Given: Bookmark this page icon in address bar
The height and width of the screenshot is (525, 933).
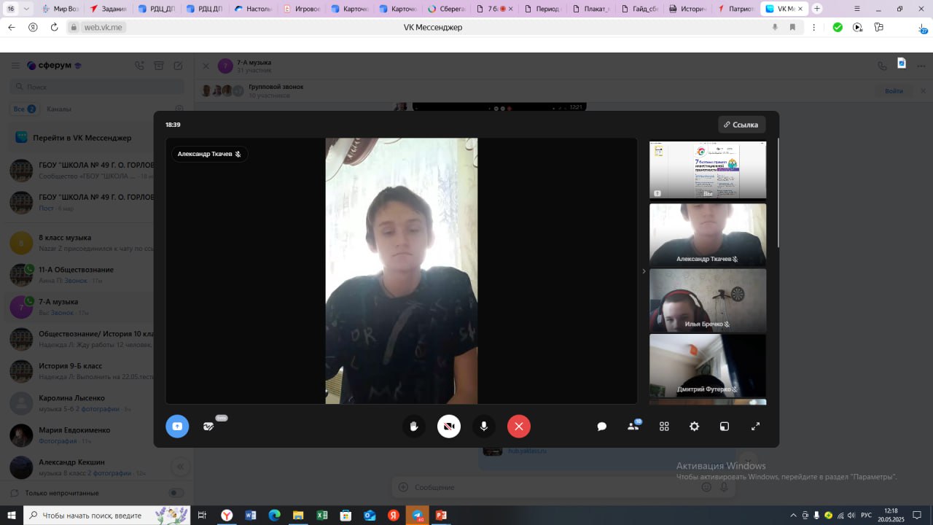Looking at the screenshot, I should pyautogui.click(x=792, y=27).
